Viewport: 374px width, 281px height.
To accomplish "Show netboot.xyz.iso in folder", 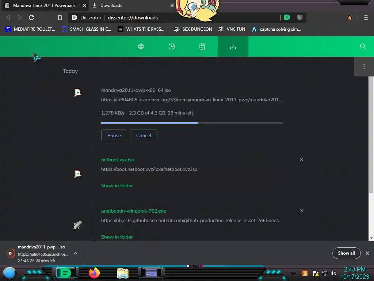I will coord(117,186).
